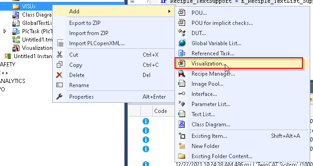The width and height of the screenshot is (313, 166).
Task: Click the Code column header
Action: tap(161, 111)
